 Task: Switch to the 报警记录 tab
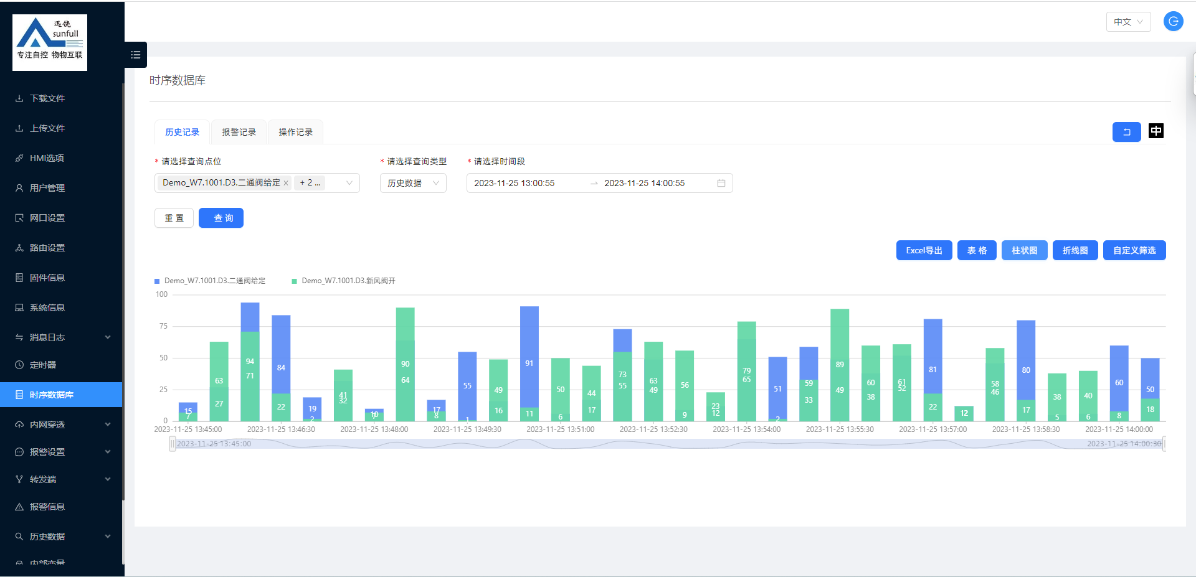pos(239,132)
